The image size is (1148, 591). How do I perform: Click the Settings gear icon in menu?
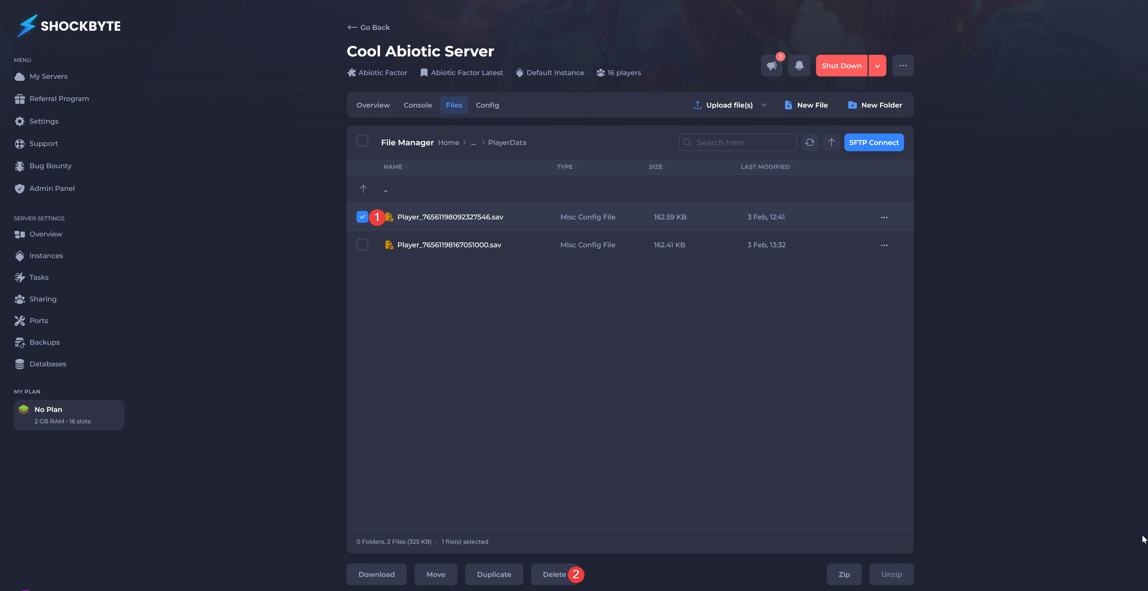pos(20,121)
